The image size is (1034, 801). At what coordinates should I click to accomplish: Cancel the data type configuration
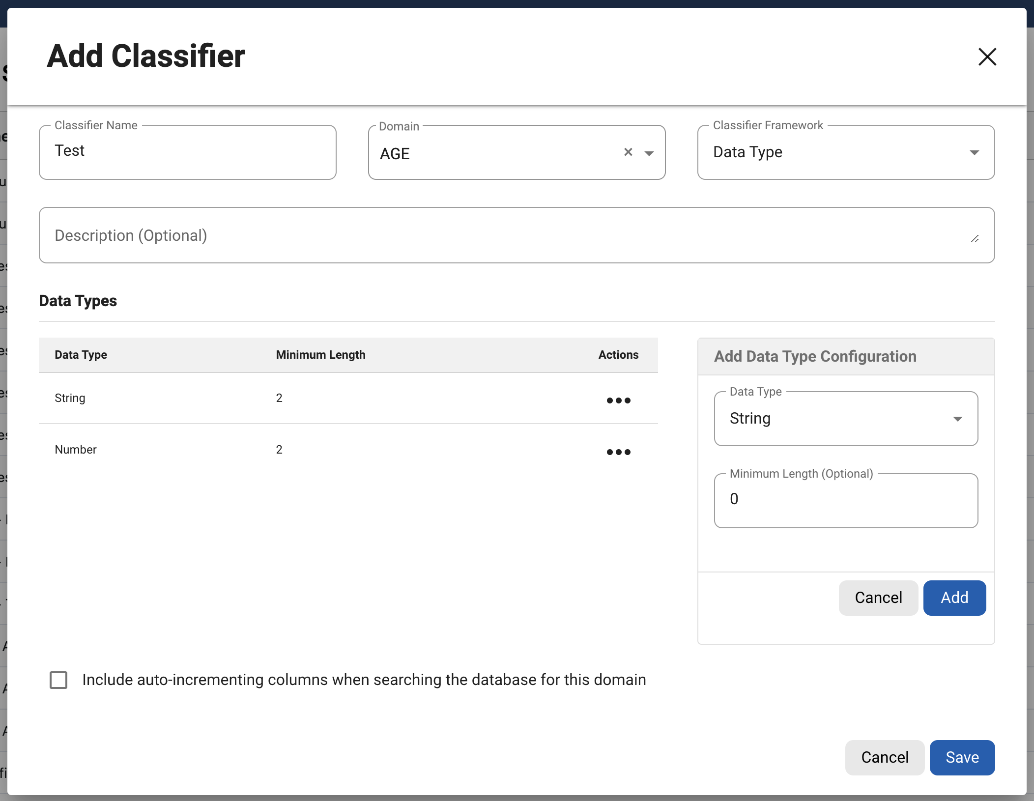878,598
